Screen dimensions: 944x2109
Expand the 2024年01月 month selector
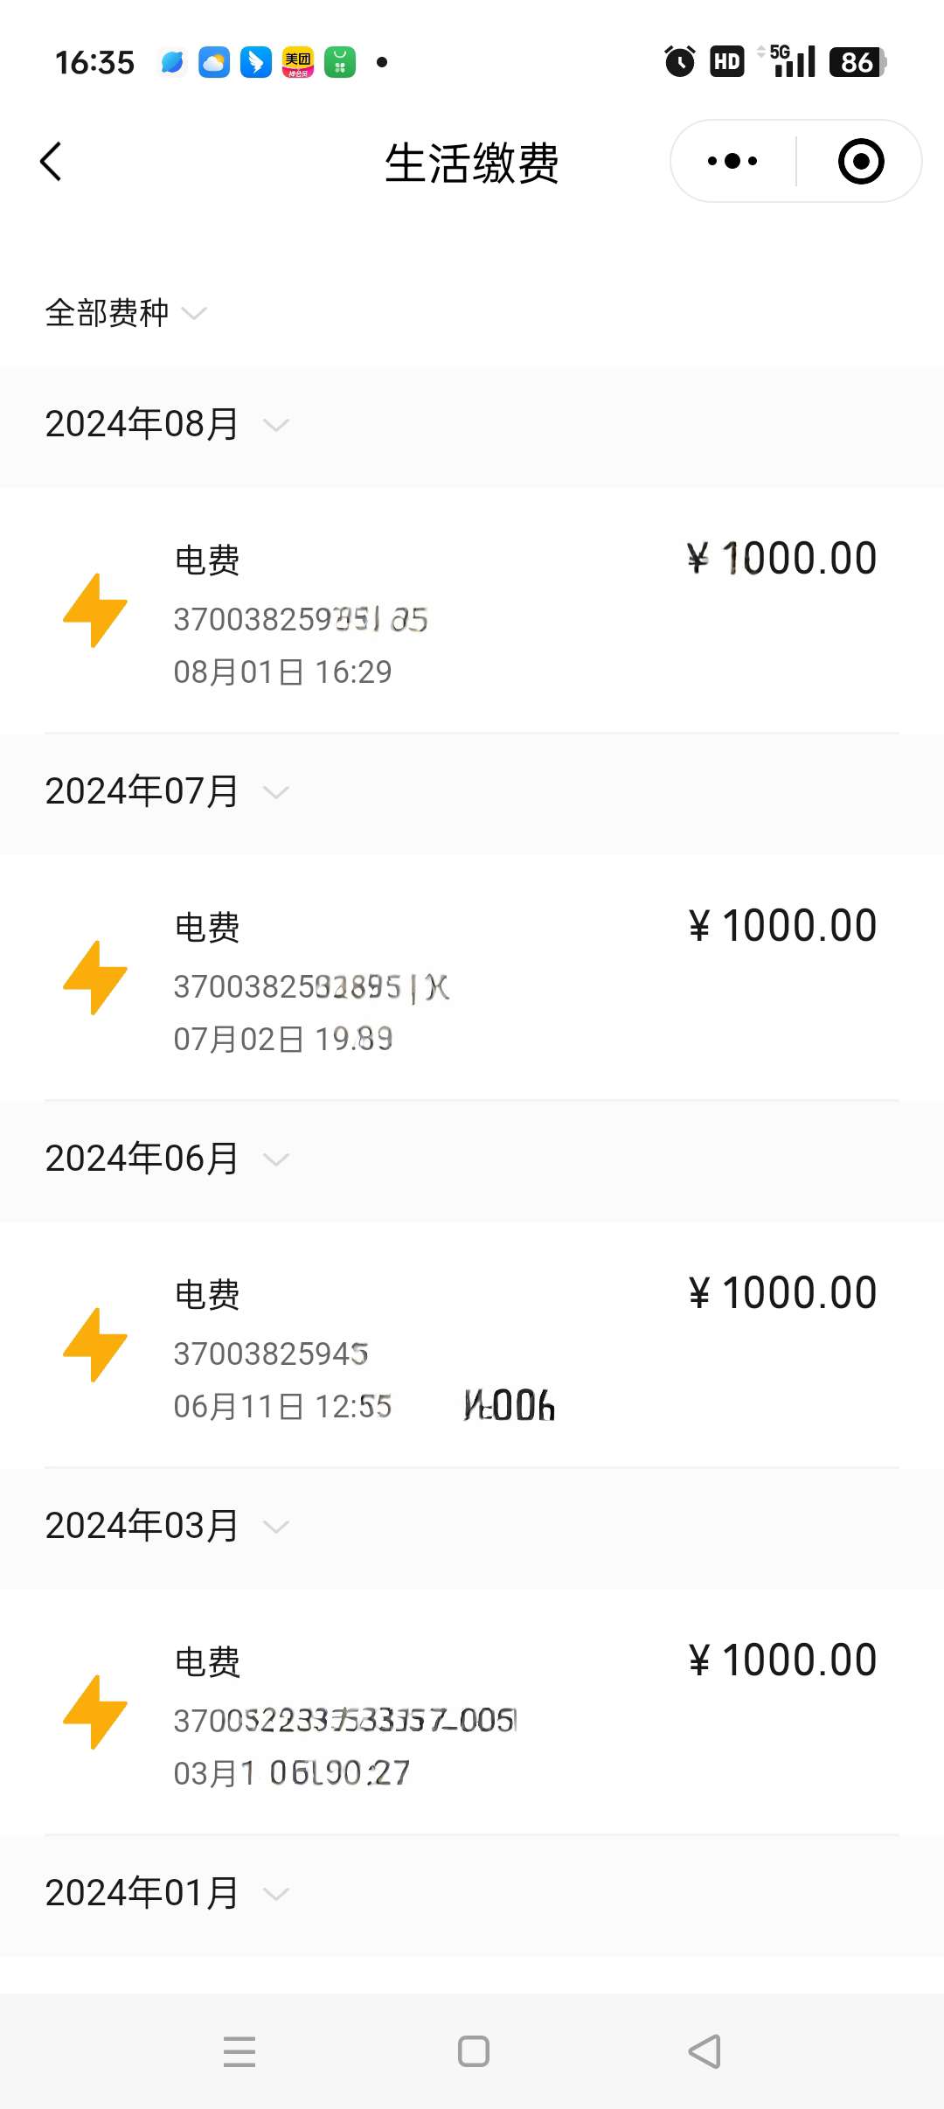[x=166, y=1893]
